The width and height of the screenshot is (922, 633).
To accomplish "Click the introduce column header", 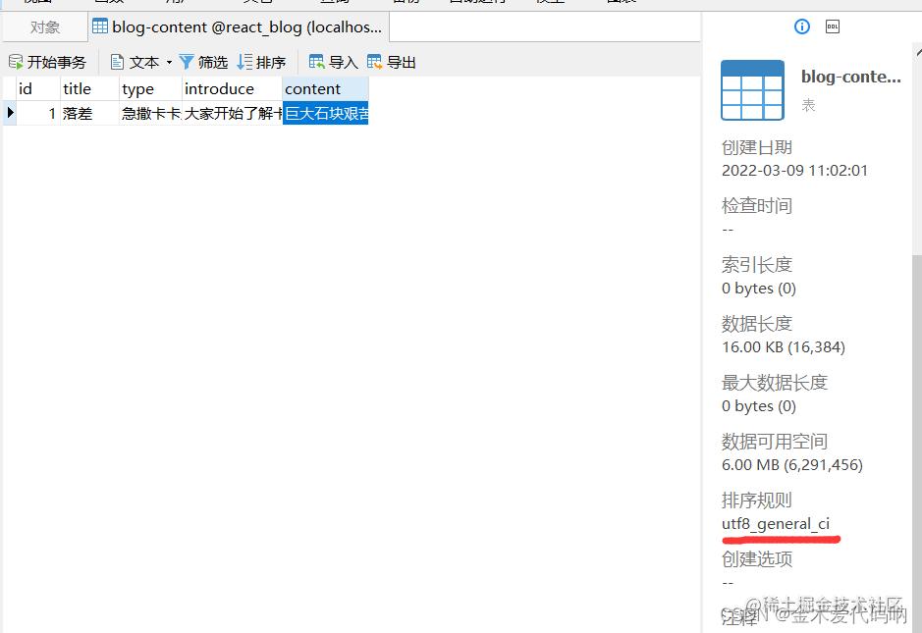I will 231,88.
